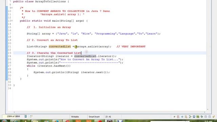Image resolution: width=217 pixels, height=122 pixels.
Task: Open the dark gear fast view icon
Action: point(202,117)
